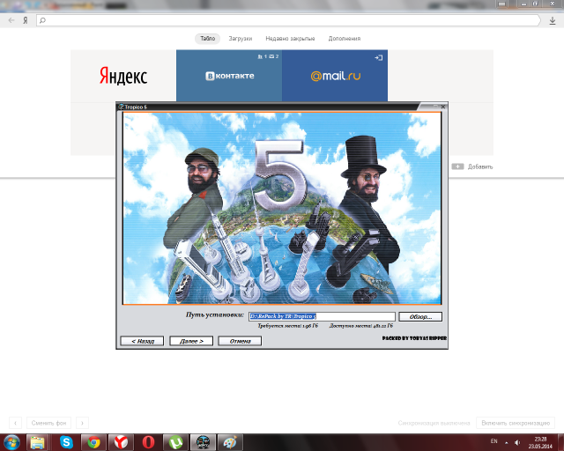Switch to the Загрузки tab

coord(240,39)
